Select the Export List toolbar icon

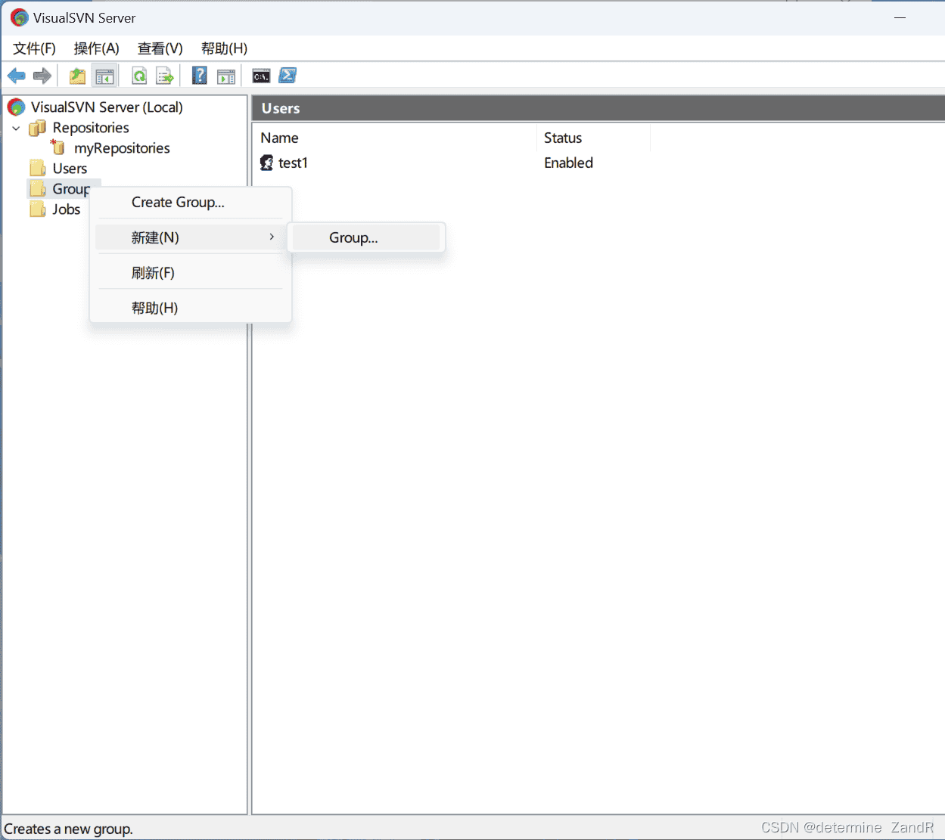164,75
